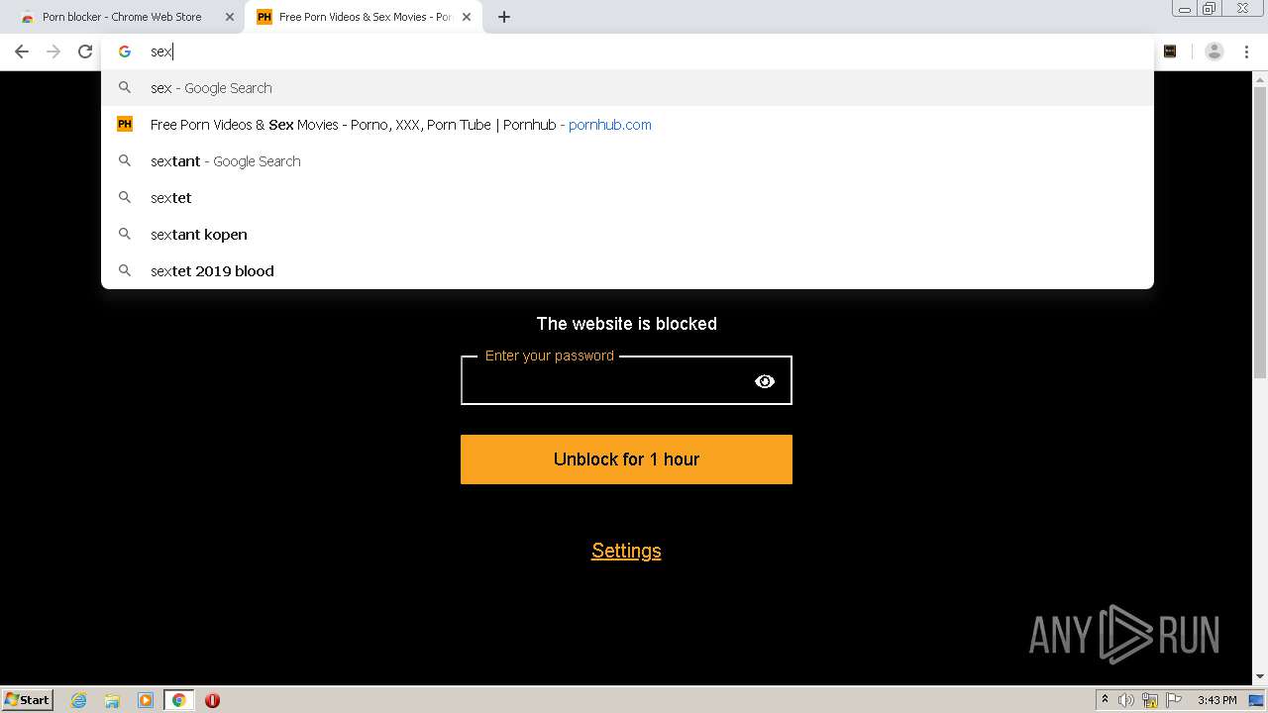Click the PH favicon in suggestion row
The image size is (1268, 713).
pos(125,125)
